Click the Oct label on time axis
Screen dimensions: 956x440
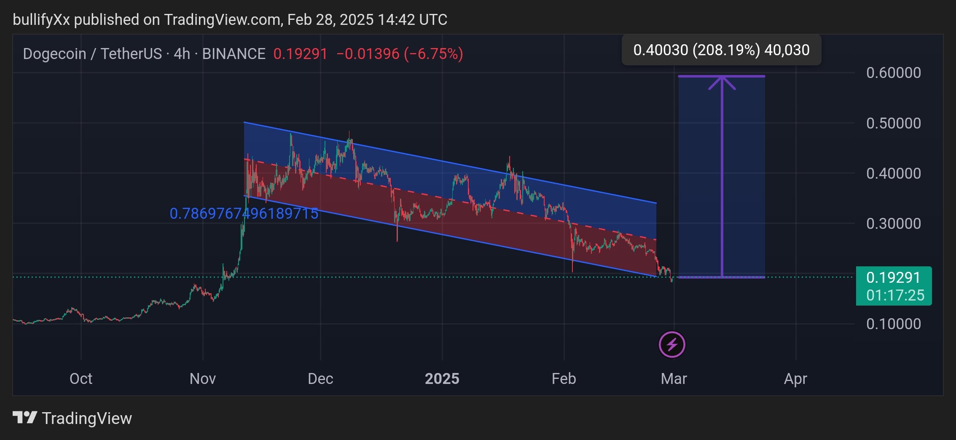coord(81,378)
